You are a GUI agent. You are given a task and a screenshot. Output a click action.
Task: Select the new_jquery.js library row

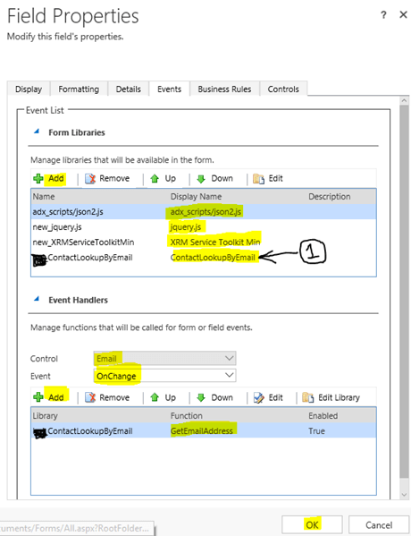pos(204,227)
